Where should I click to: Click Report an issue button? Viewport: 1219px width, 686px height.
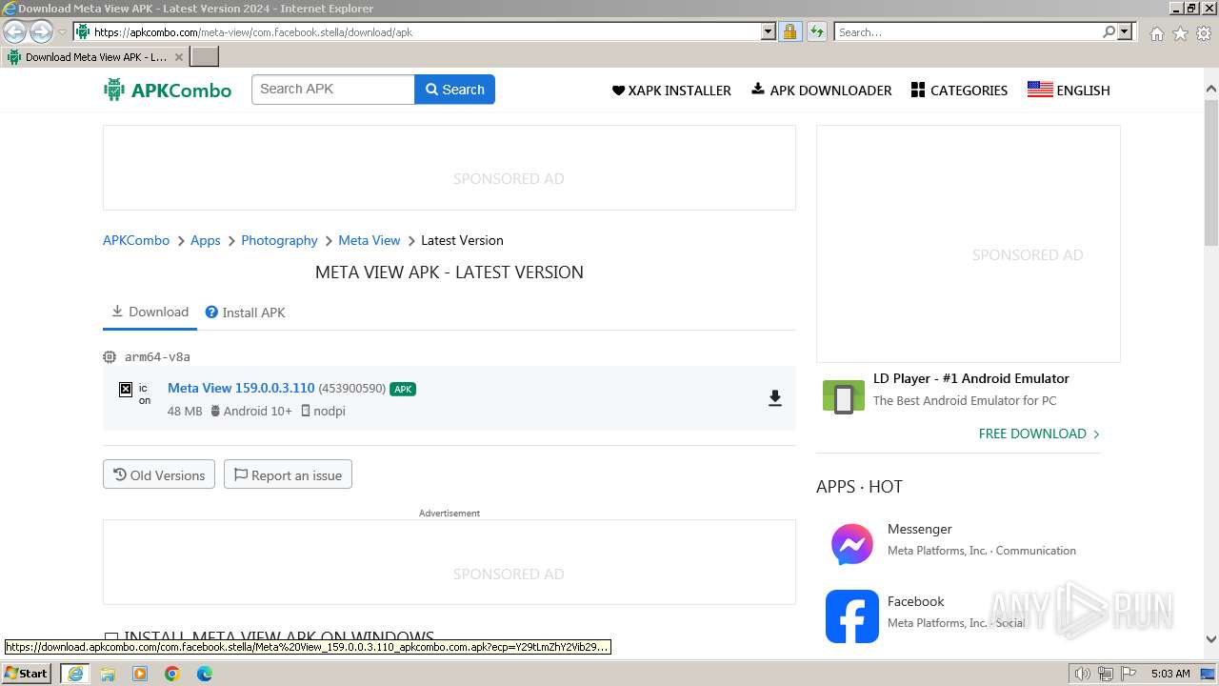tap(288, 474)
